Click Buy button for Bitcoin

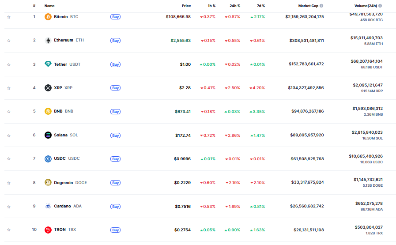coord(115,17)
